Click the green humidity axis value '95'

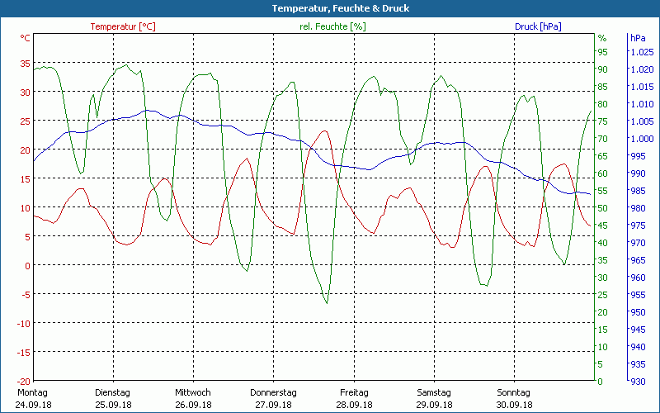point(603,52)
